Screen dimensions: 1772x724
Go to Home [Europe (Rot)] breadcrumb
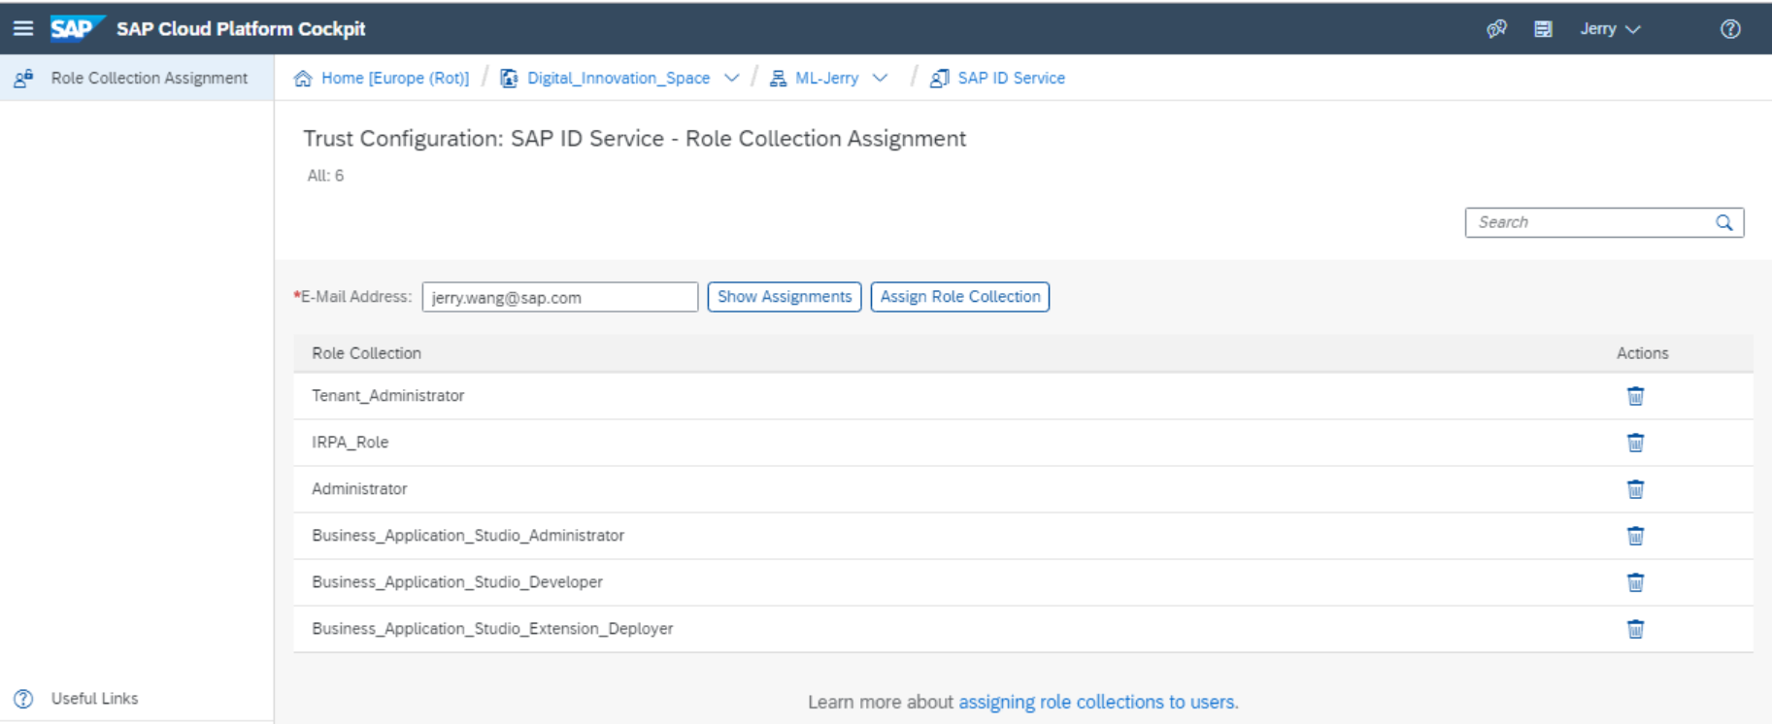395,78
